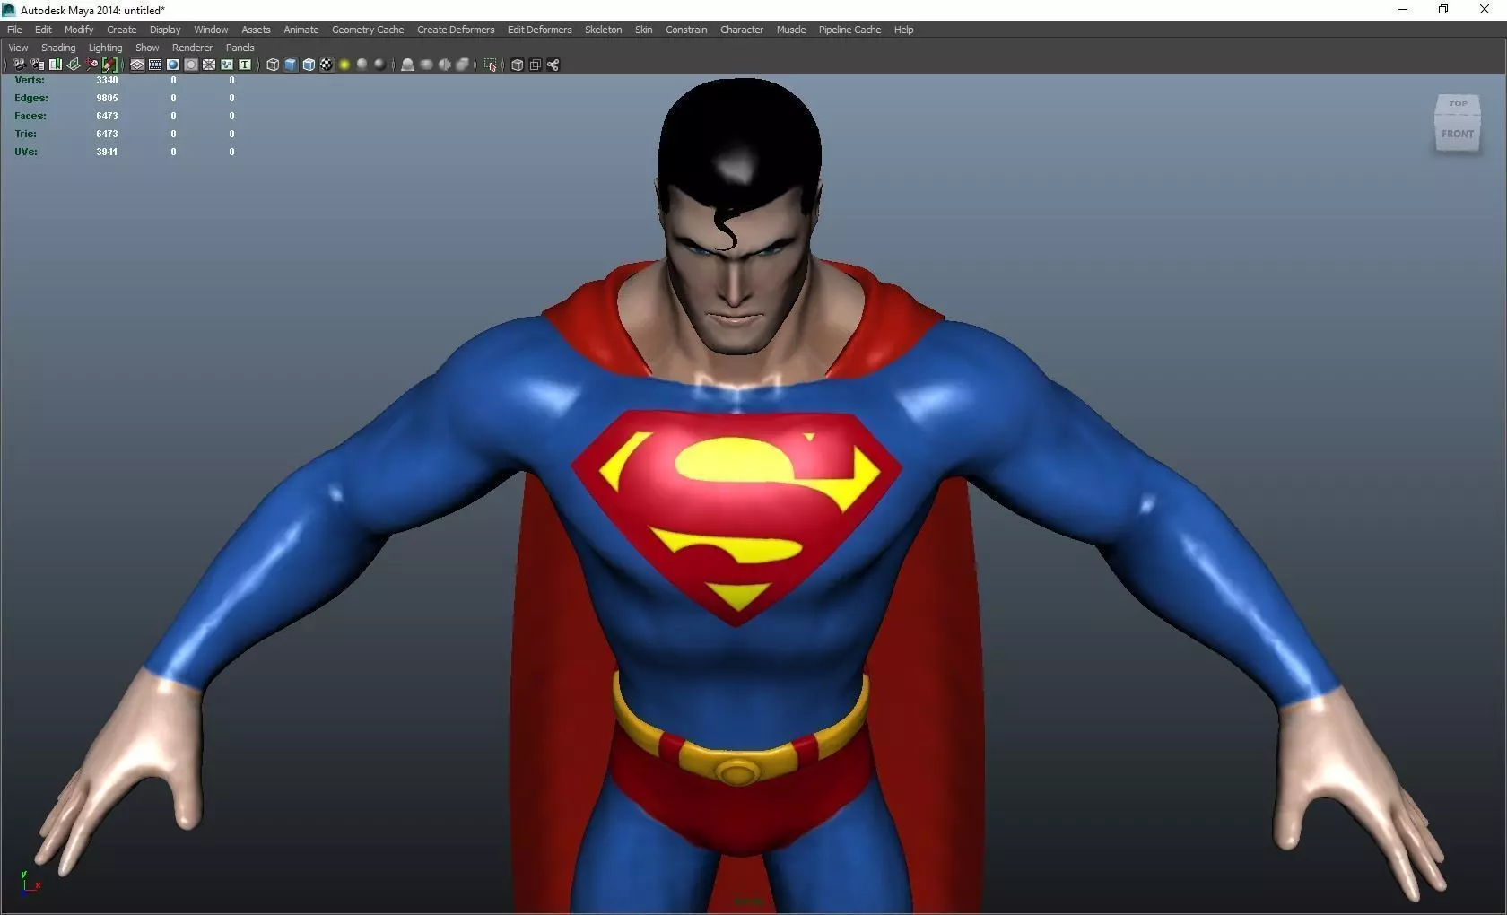Click the Image Plane icon
Viewport: 1507px width, 915px height.
(74, 65)
